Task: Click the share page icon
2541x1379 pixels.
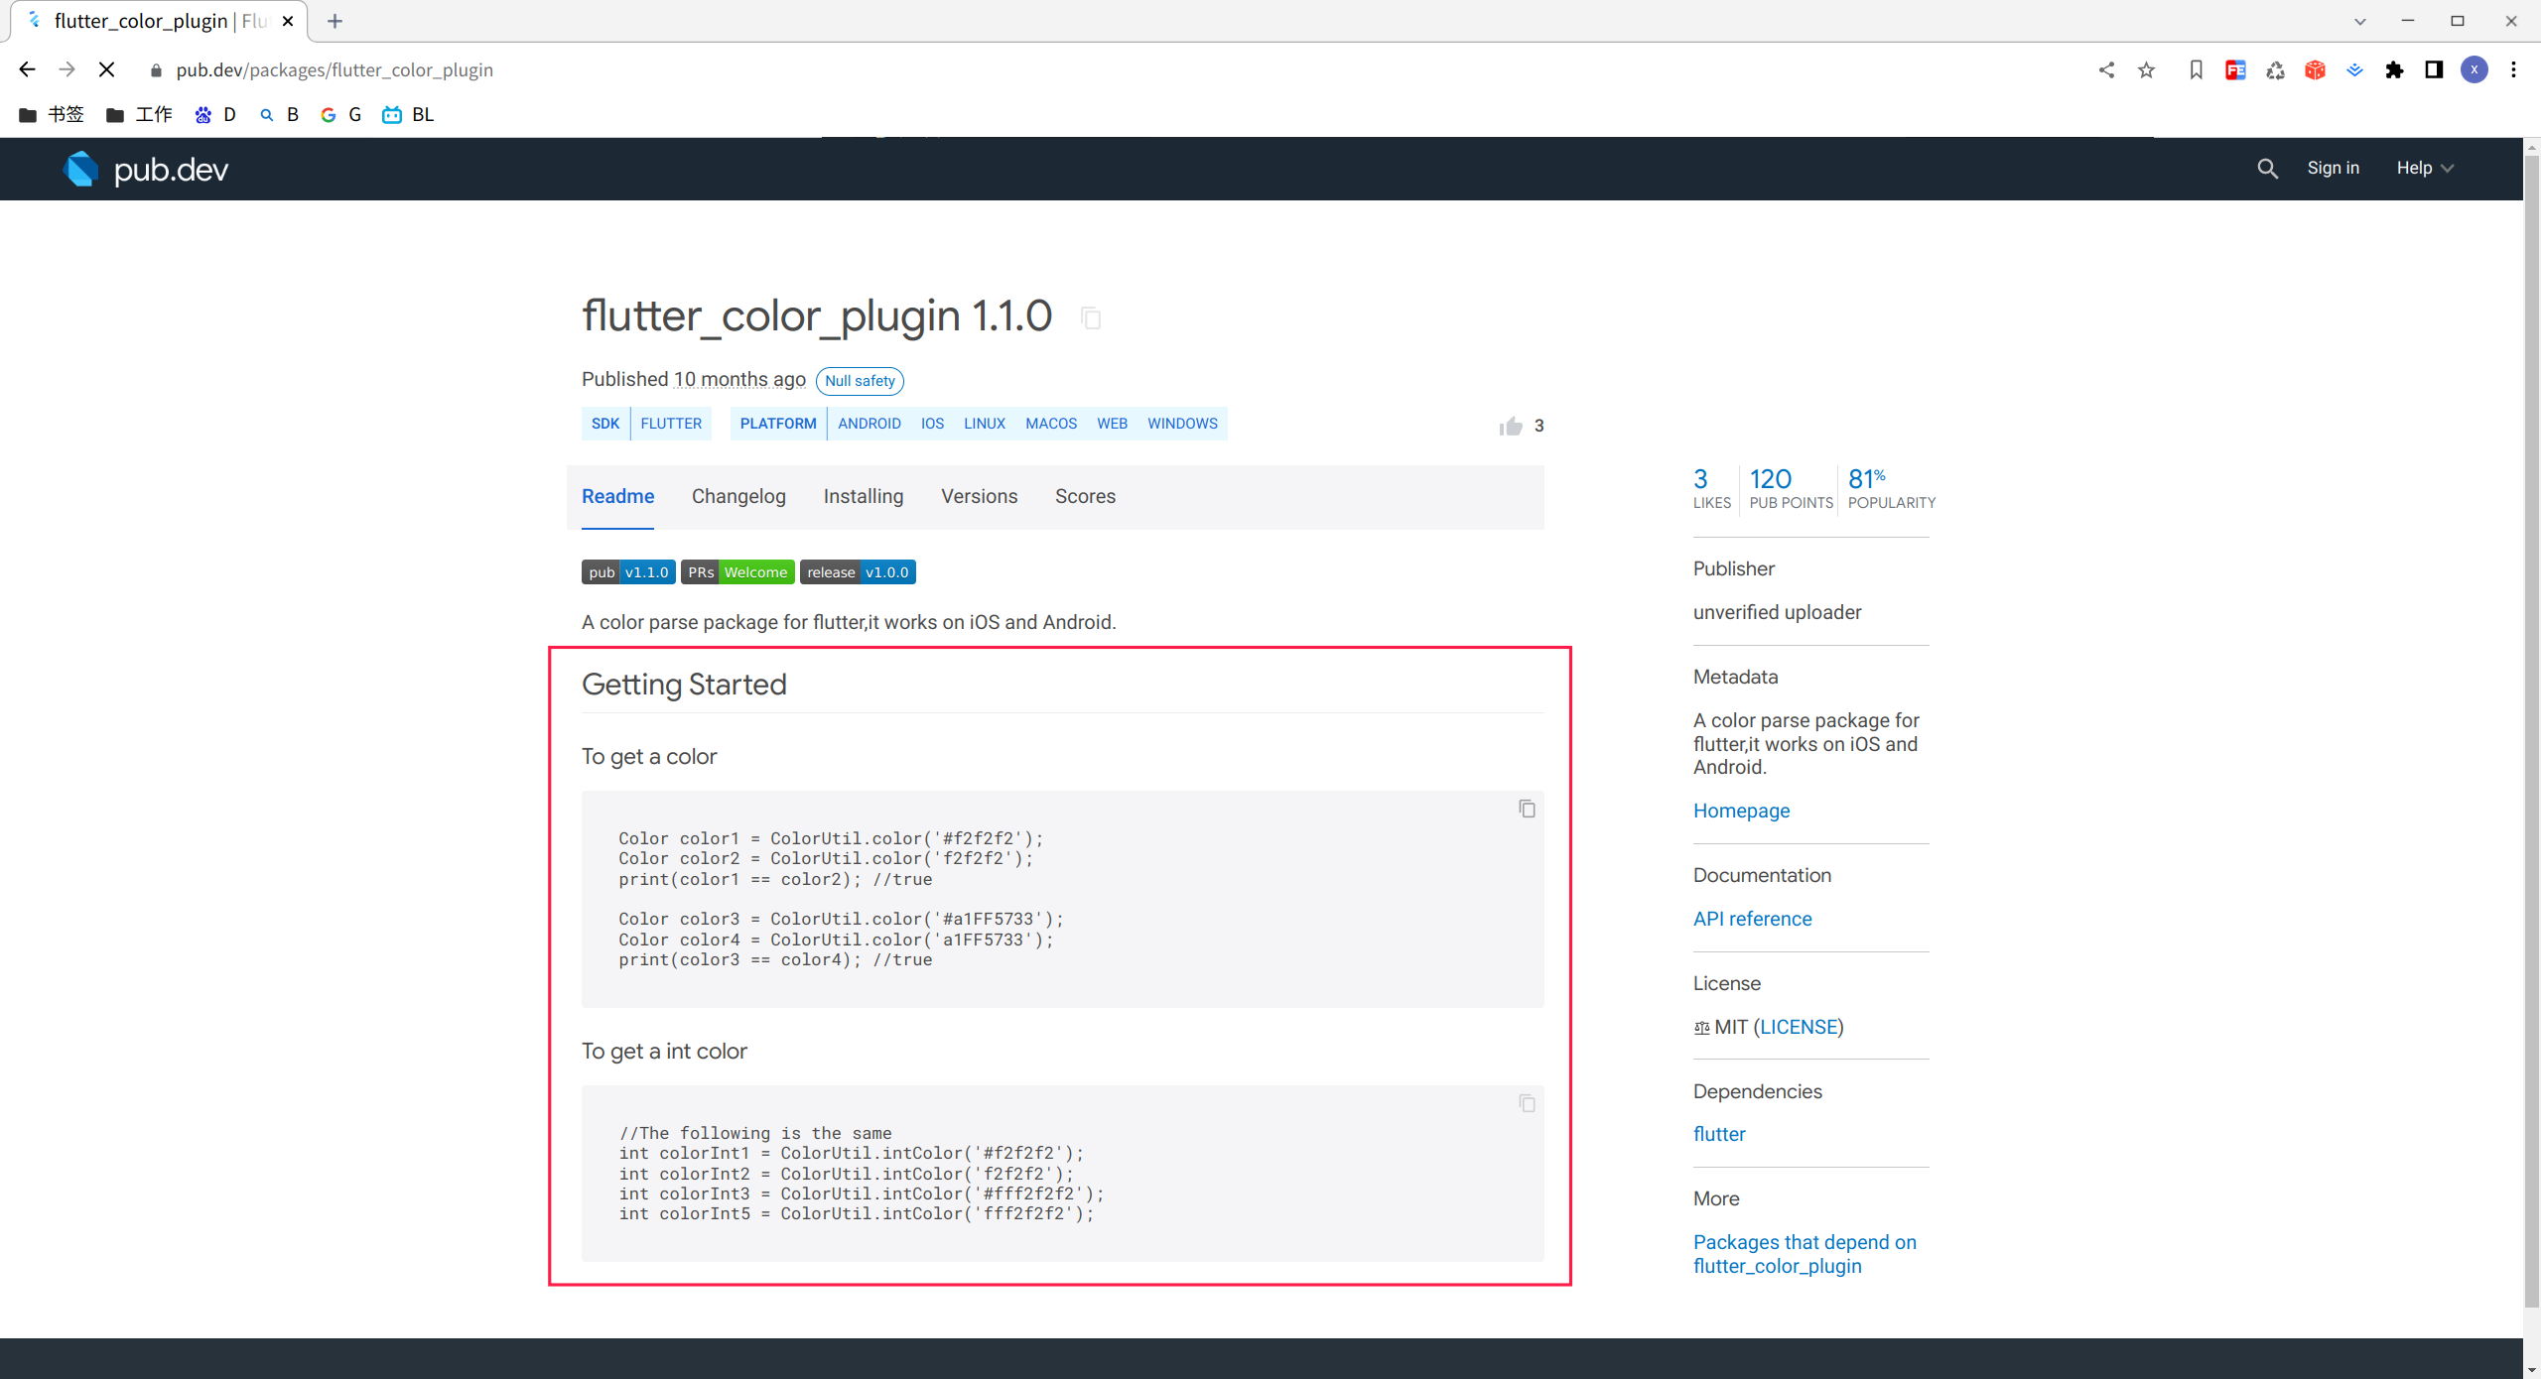Action: click(x=2106, y=69)
